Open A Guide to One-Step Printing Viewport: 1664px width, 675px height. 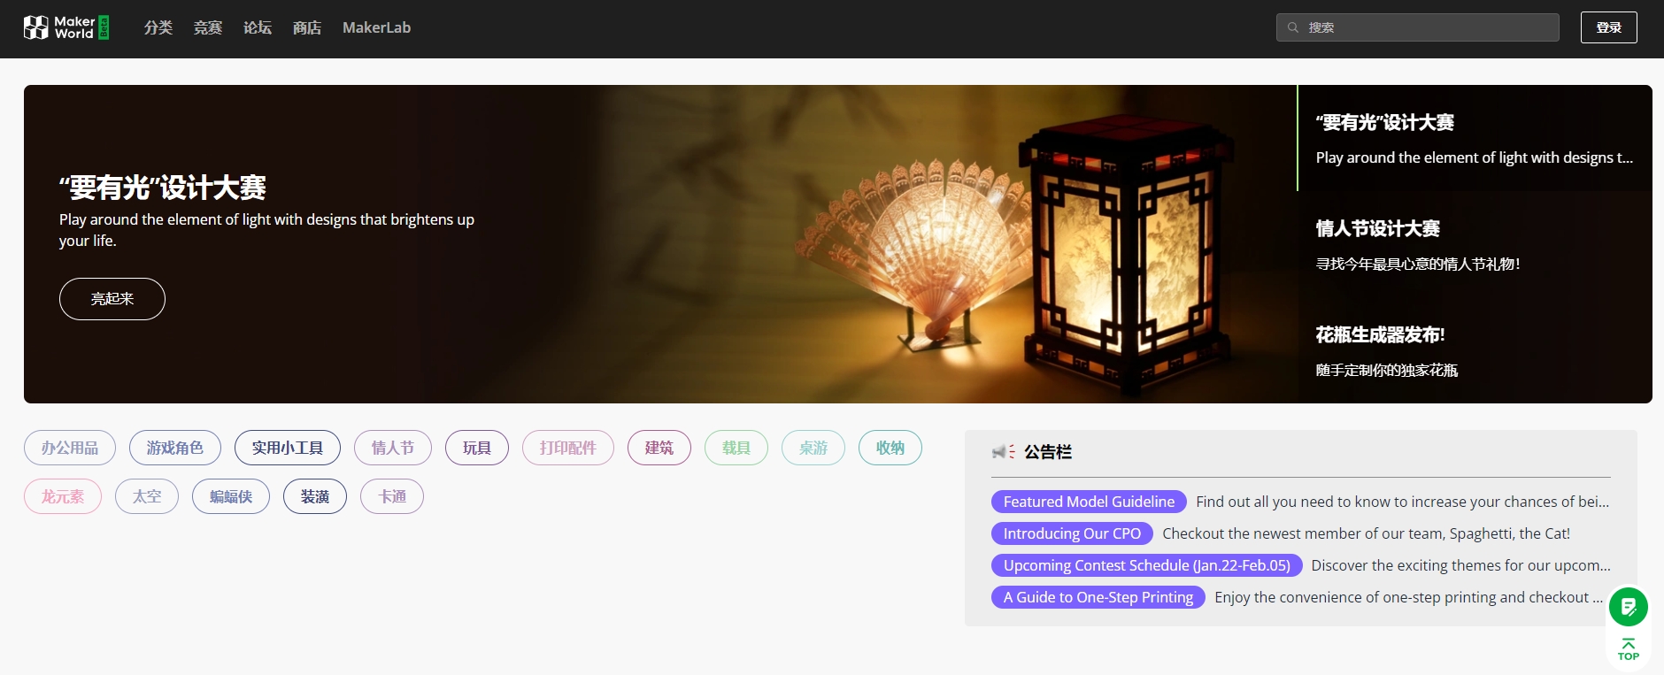(1098, 597)
